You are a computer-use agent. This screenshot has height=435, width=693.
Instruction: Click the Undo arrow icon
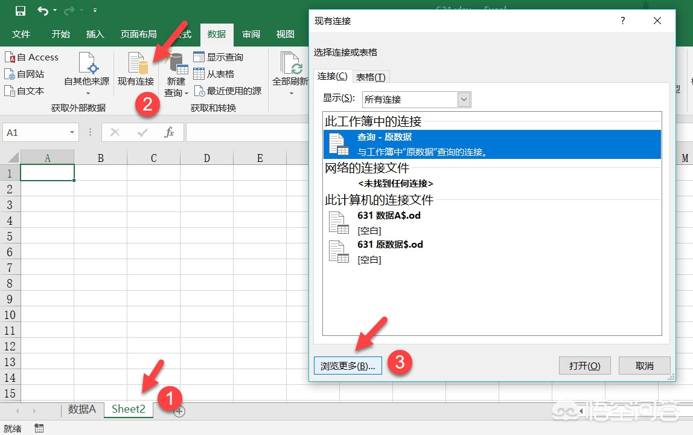tap(43, 11)
